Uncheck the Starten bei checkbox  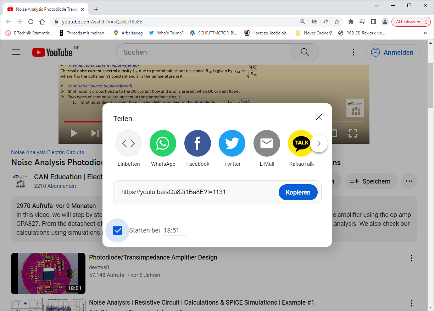117,230
